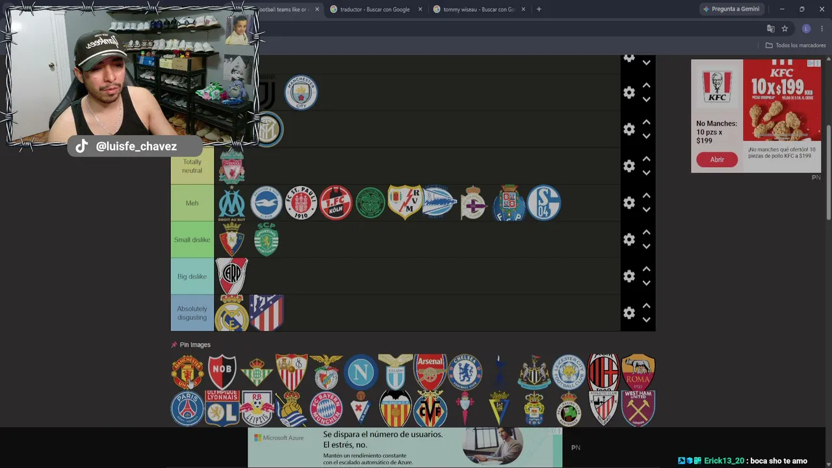This screenshot has height=468, width=832.
Task: Pick the Olympique Lyonnais crest from the pool
Action: (222, 408)
